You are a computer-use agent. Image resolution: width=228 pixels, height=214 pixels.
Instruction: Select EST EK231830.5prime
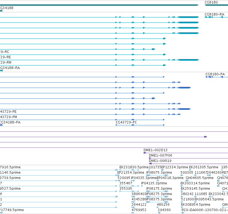pyautogui.click(x=134, y=167)
